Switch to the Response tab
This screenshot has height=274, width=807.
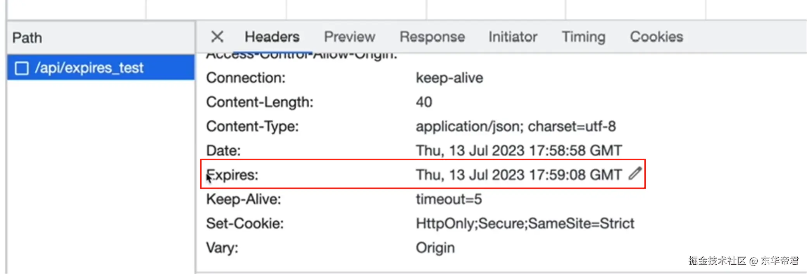point(432,37)
